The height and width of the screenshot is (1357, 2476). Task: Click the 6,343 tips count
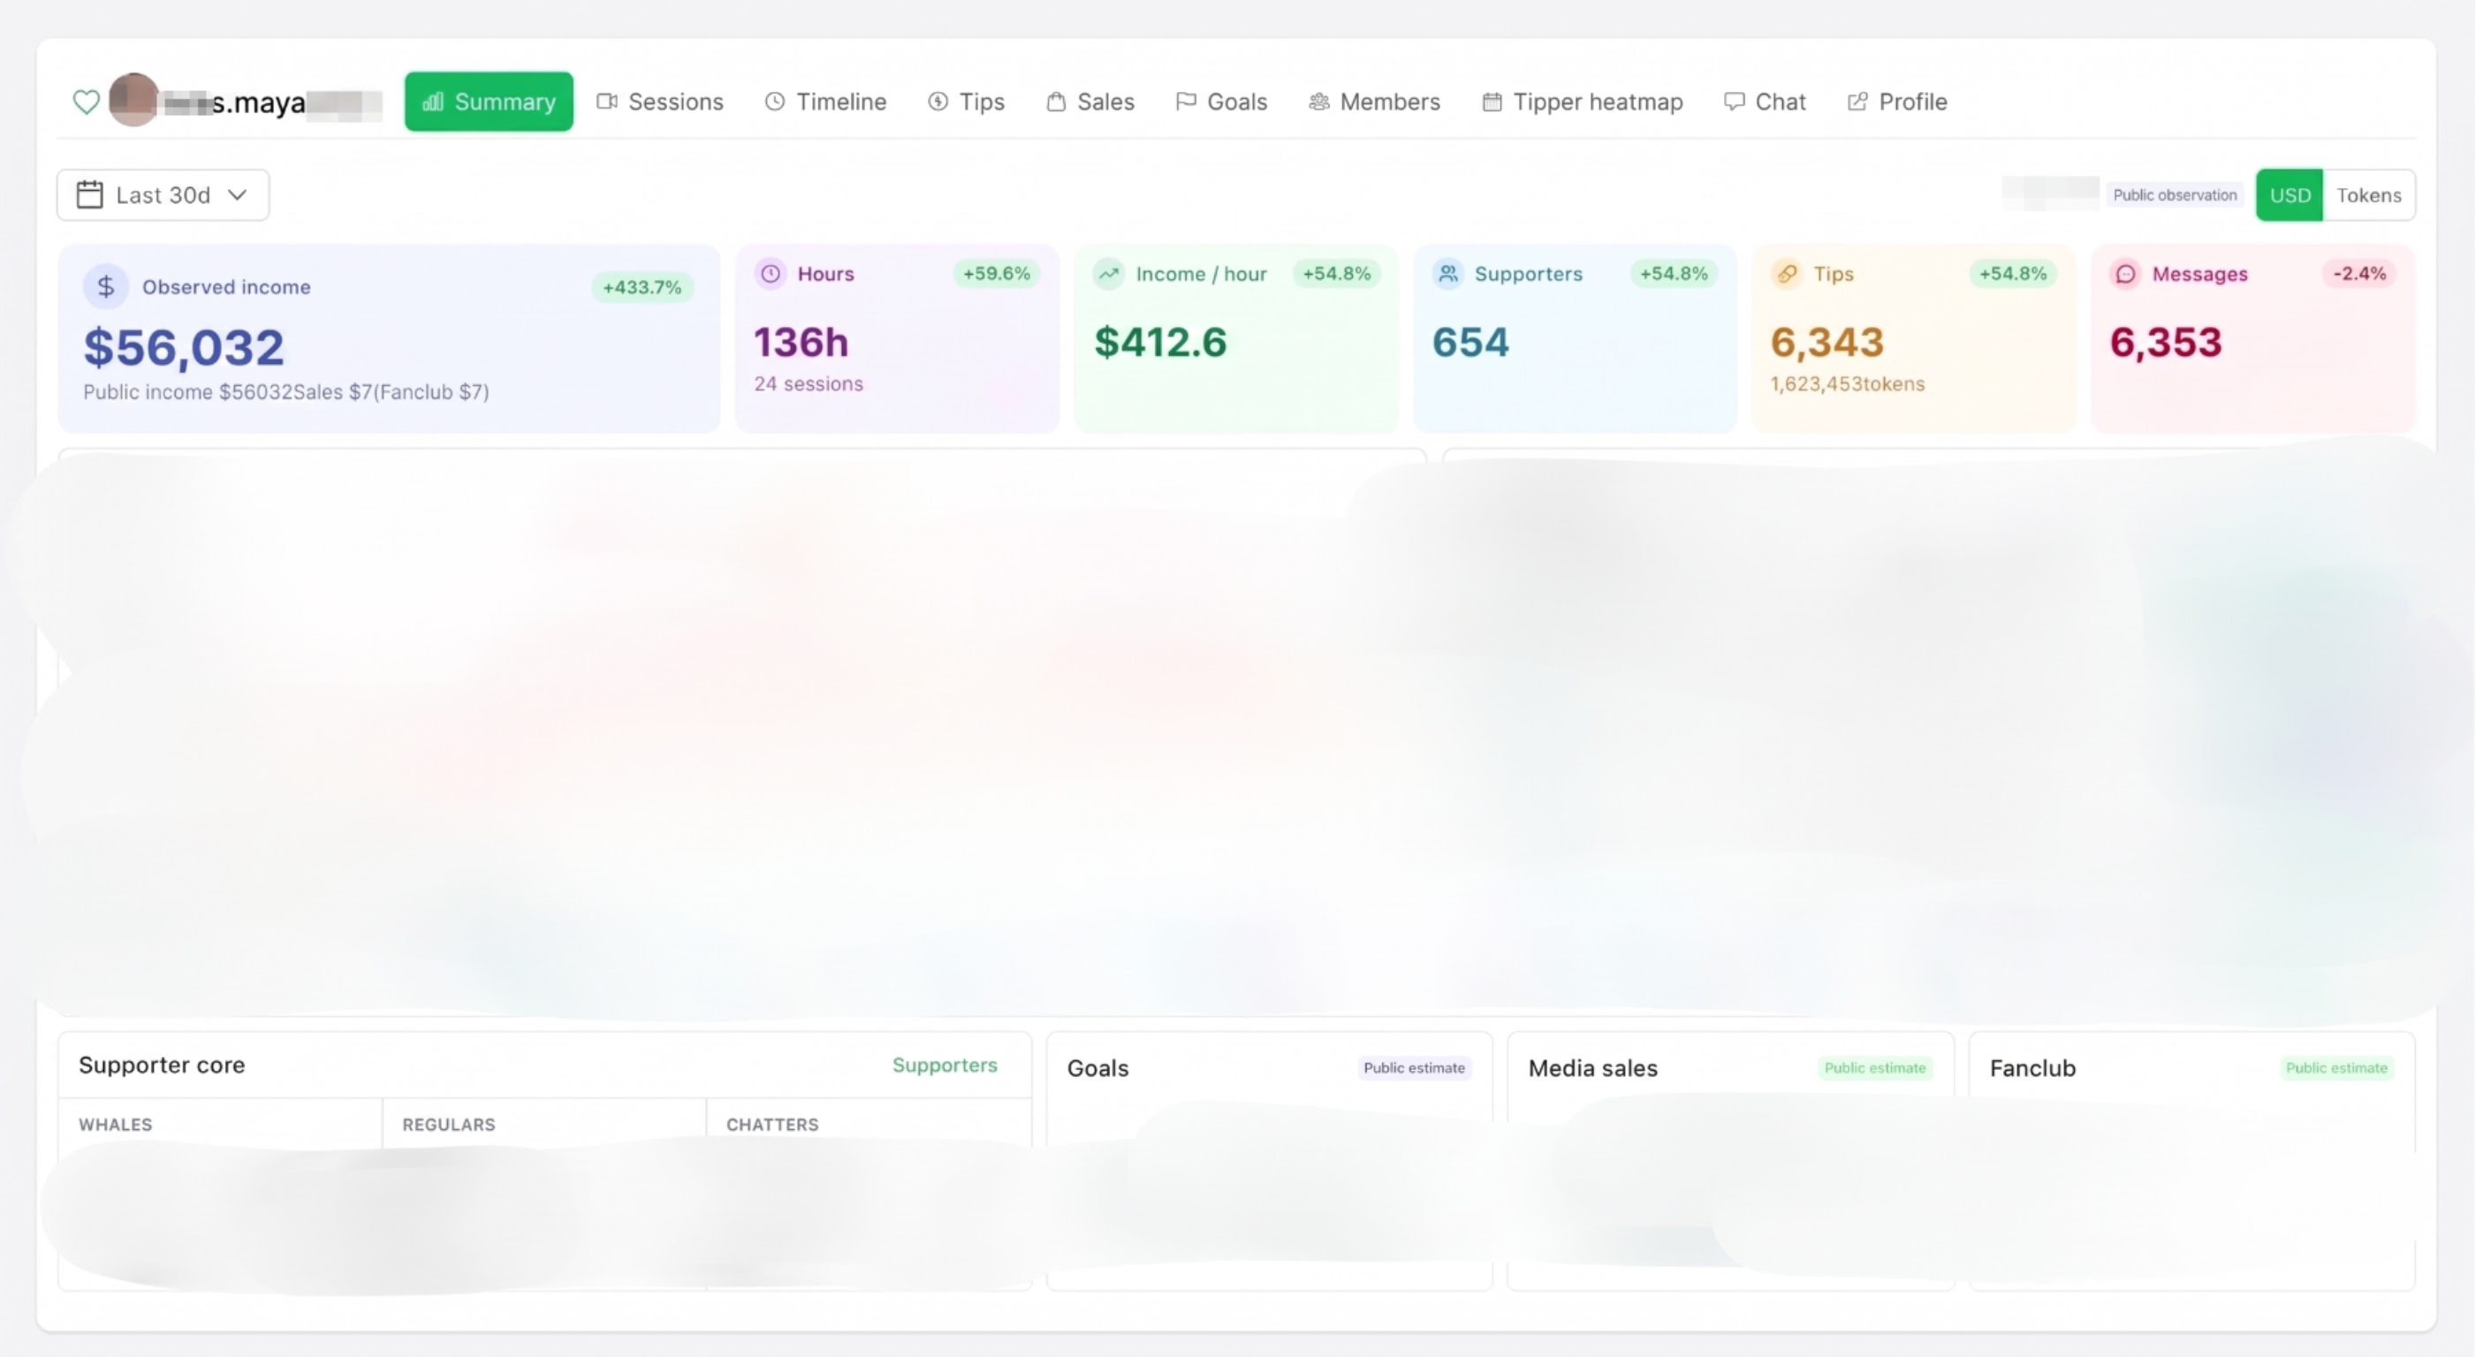[x=1827, y=342]
